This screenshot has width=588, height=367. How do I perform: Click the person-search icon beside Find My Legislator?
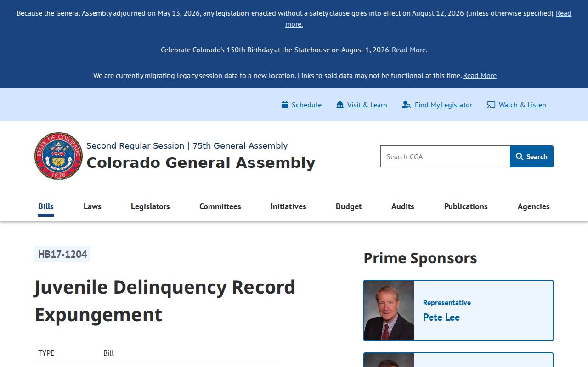406,105
